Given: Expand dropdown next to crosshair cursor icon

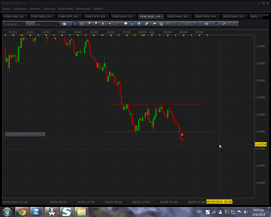Looking at the screenshot, I should (114, 24).
